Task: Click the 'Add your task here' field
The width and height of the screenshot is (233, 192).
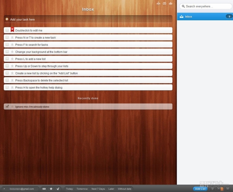Action: pos(88,19)
